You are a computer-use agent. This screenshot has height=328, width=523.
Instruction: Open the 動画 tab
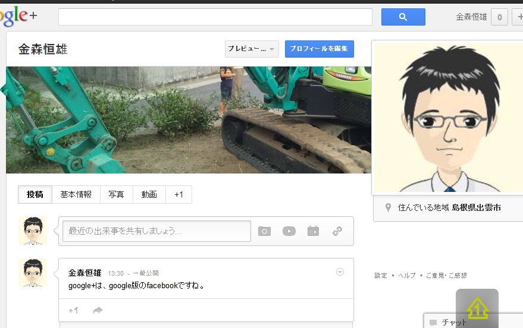click(x=149, y=194)
